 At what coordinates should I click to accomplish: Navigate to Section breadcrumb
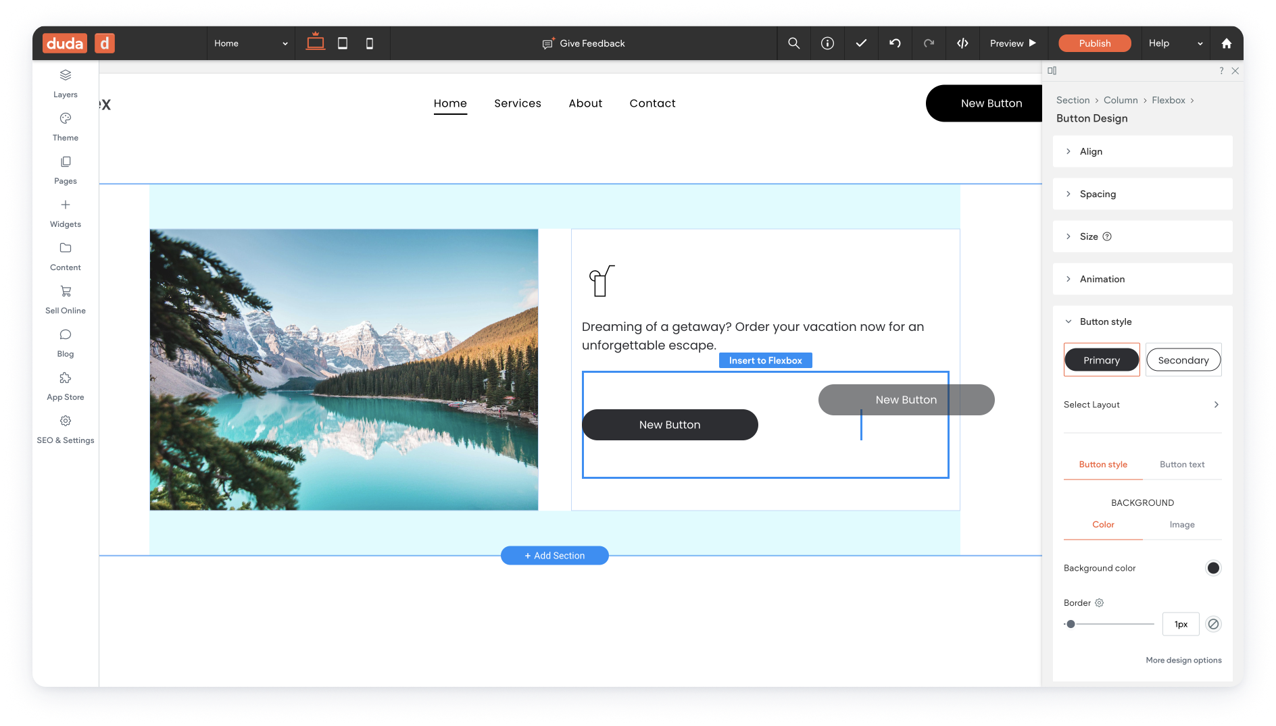click(x=1073, y=100)
